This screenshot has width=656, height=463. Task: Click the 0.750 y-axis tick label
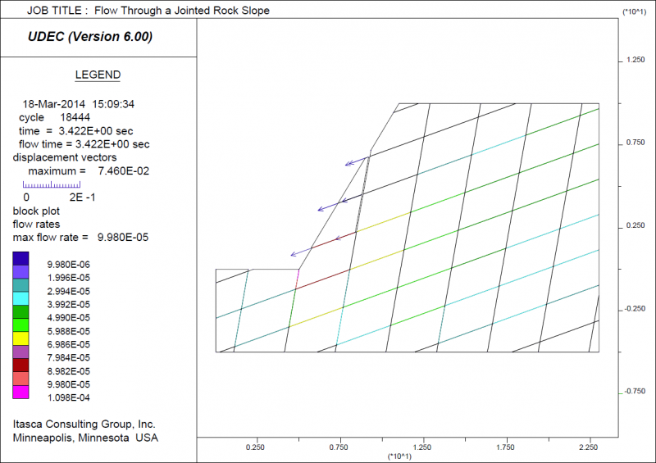pos(635,143)
